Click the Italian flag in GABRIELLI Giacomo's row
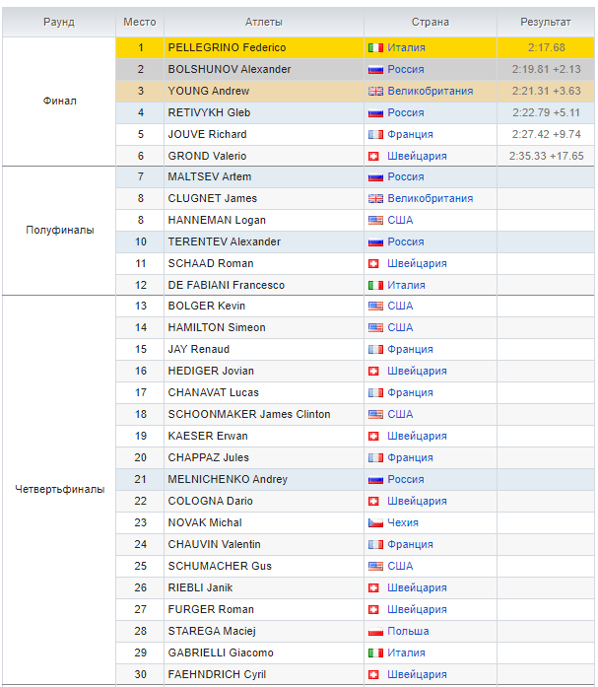 coord(374,653)
